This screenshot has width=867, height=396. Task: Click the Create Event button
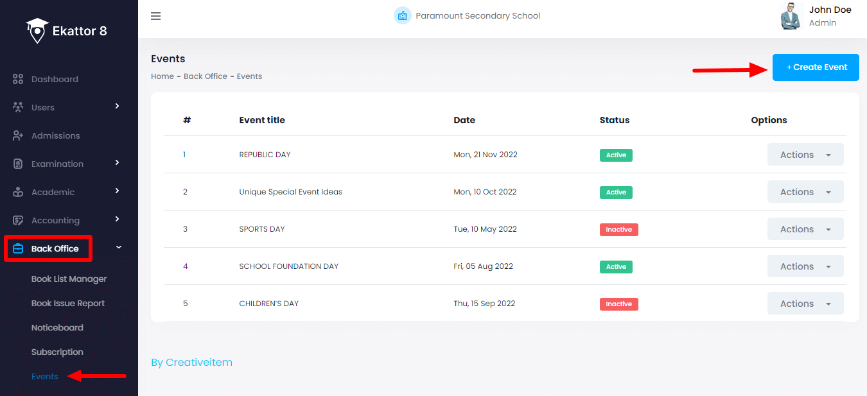click(x=815, y=67)
